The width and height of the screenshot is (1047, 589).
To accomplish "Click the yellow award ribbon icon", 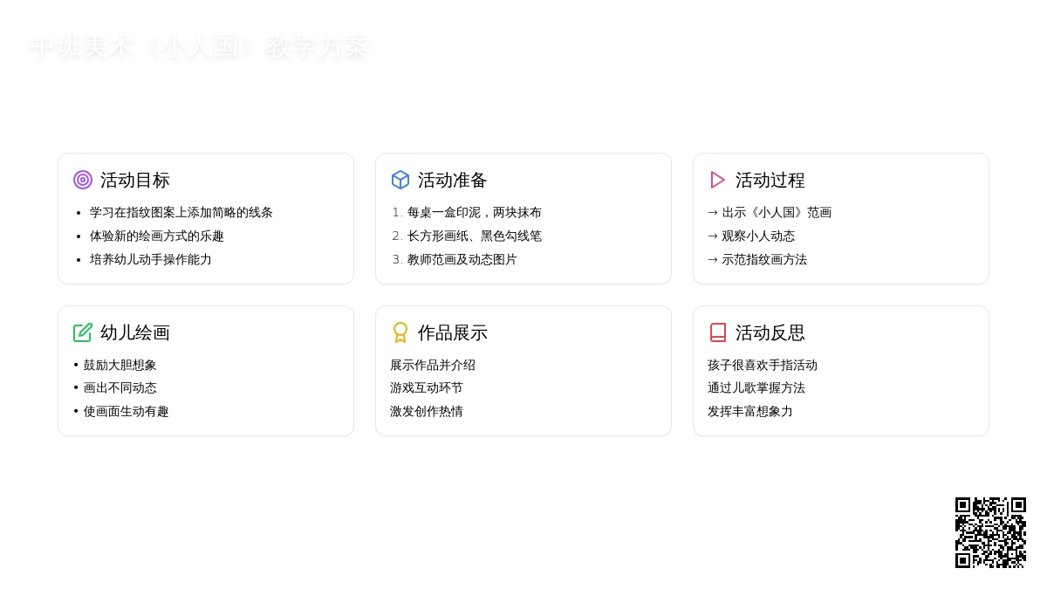I will click(400, 332).
